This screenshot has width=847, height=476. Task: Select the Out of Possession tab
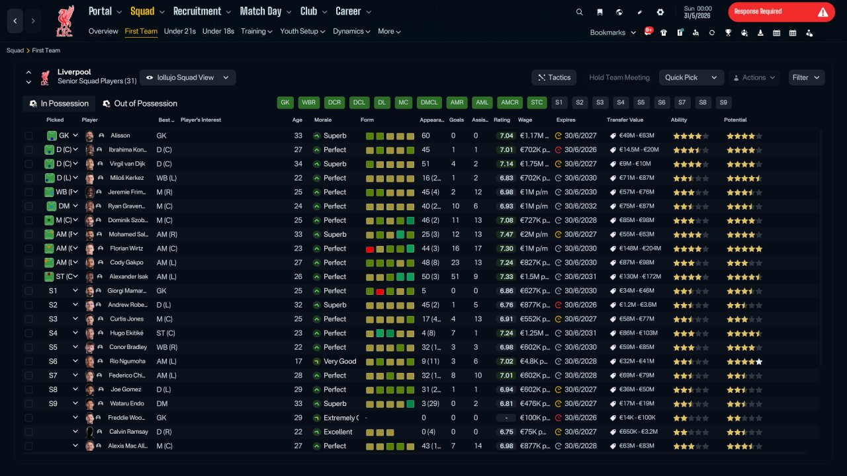[140, 103]
